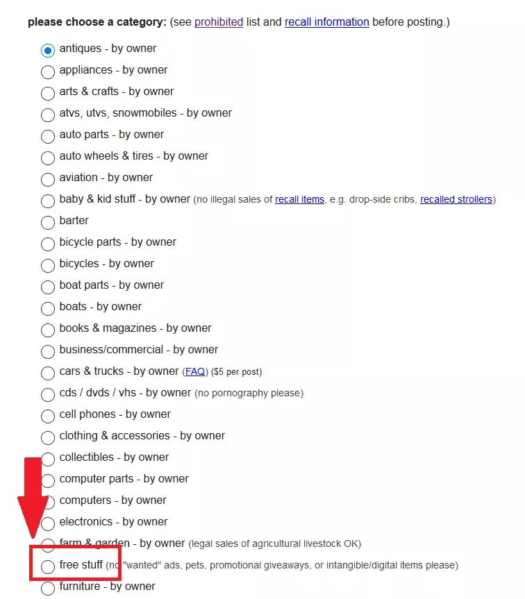Choose furniture - by owner category
Screen dimensions: 525x599
pyautogui.click(x=48, y=588)
